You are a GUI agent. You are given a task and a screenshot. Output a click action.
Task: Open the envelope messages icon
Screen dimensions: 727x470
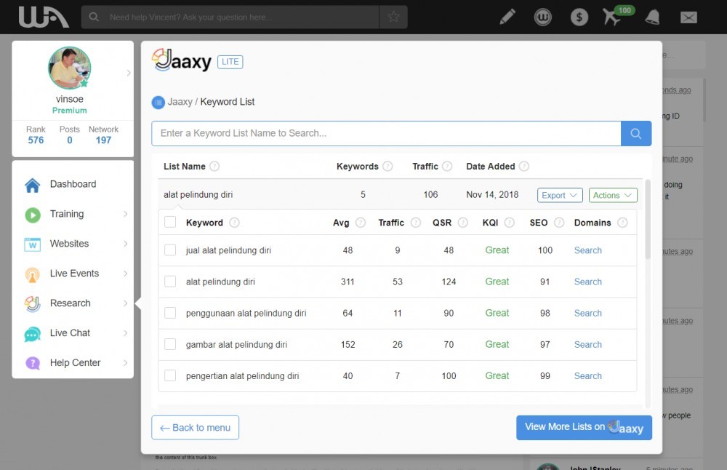[688, 17]
